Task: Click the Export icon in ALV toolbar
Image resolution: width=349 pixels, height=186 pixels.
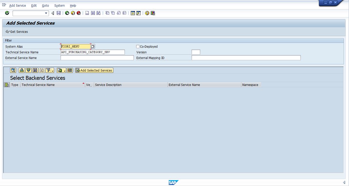Action: point(60,70)
